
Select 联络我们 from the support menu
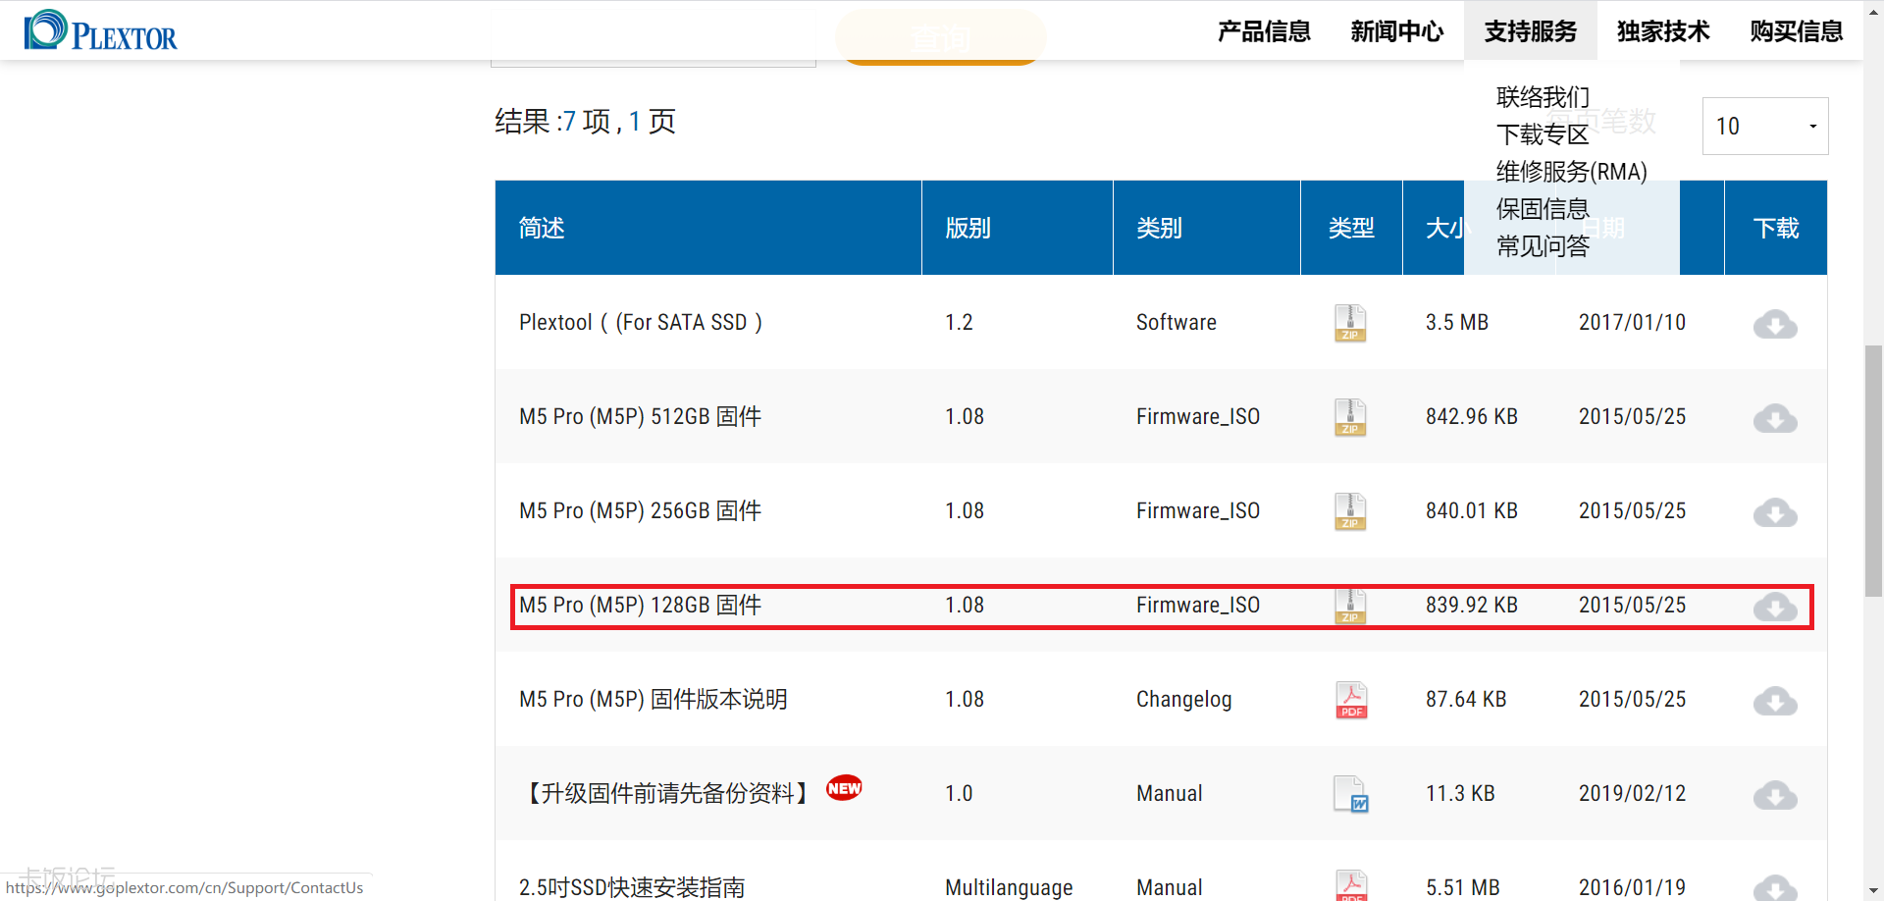click(1543, 97)
